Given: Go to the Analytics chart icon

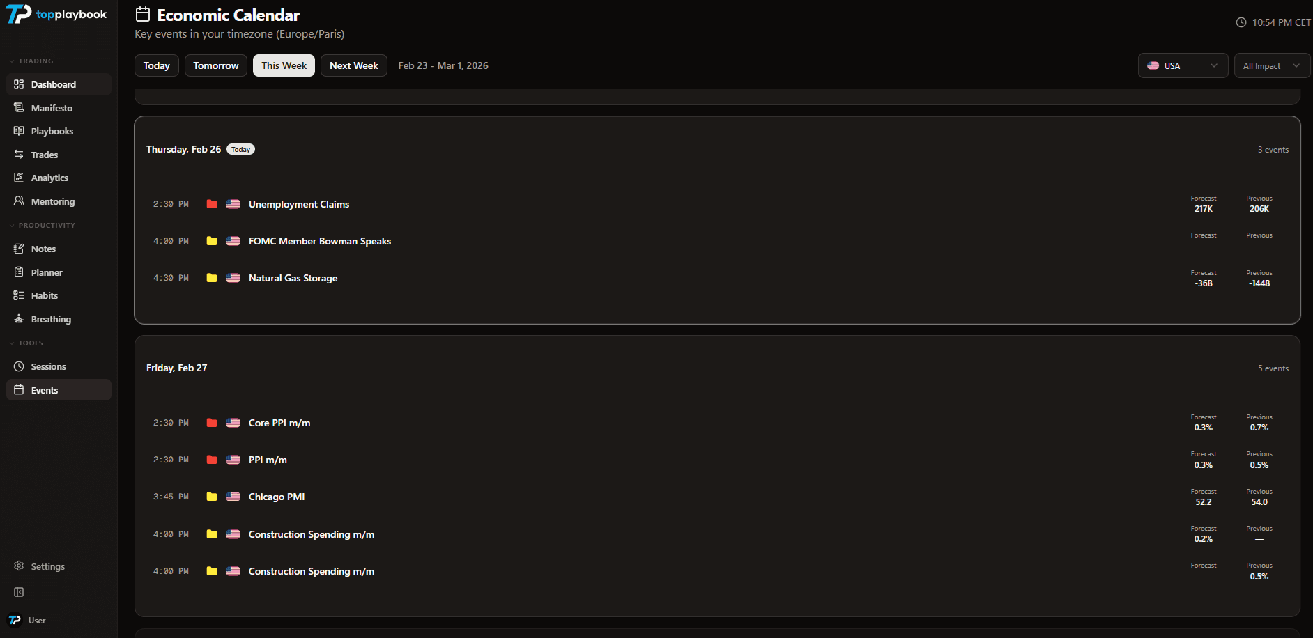Looking at the screenshot, I should click(x=19, y=178).
